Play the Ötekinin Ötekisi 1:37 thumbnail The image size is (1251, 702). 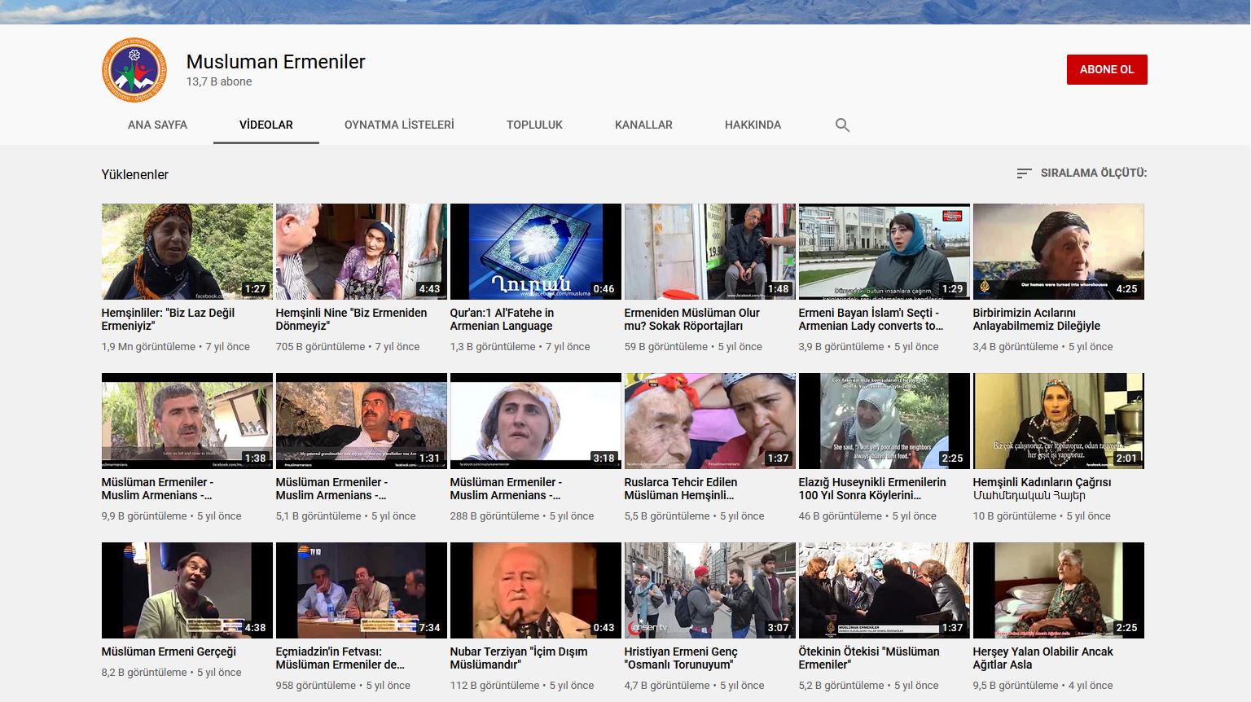click(884, 590)
